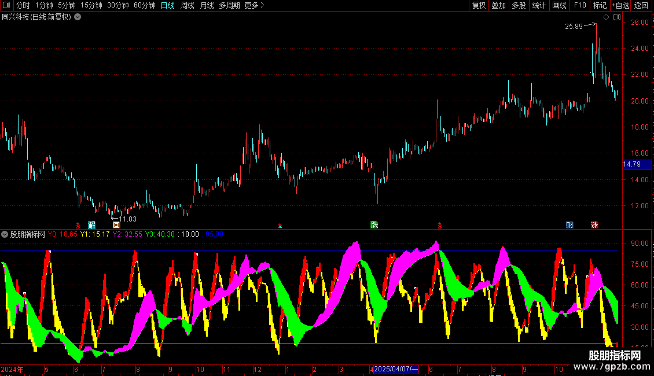Click the diamond icon at chart top-right
654x376 pixels.
pyautogui.click(x=606, y=17)
